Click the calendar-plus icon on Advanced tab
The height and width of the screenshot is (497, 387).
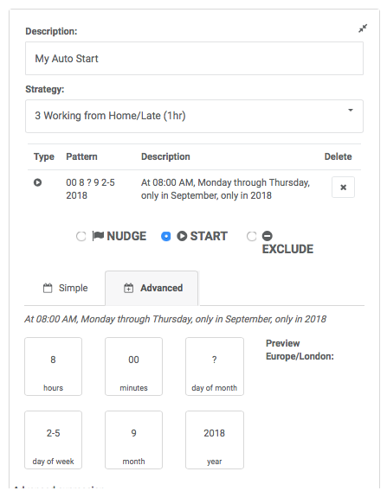point(129,288)
